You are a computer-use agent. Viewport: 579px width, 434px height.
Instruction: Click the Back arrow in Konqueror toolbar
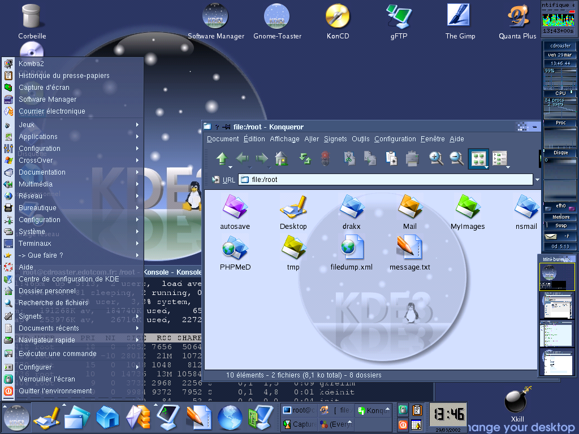pos(242,158)
